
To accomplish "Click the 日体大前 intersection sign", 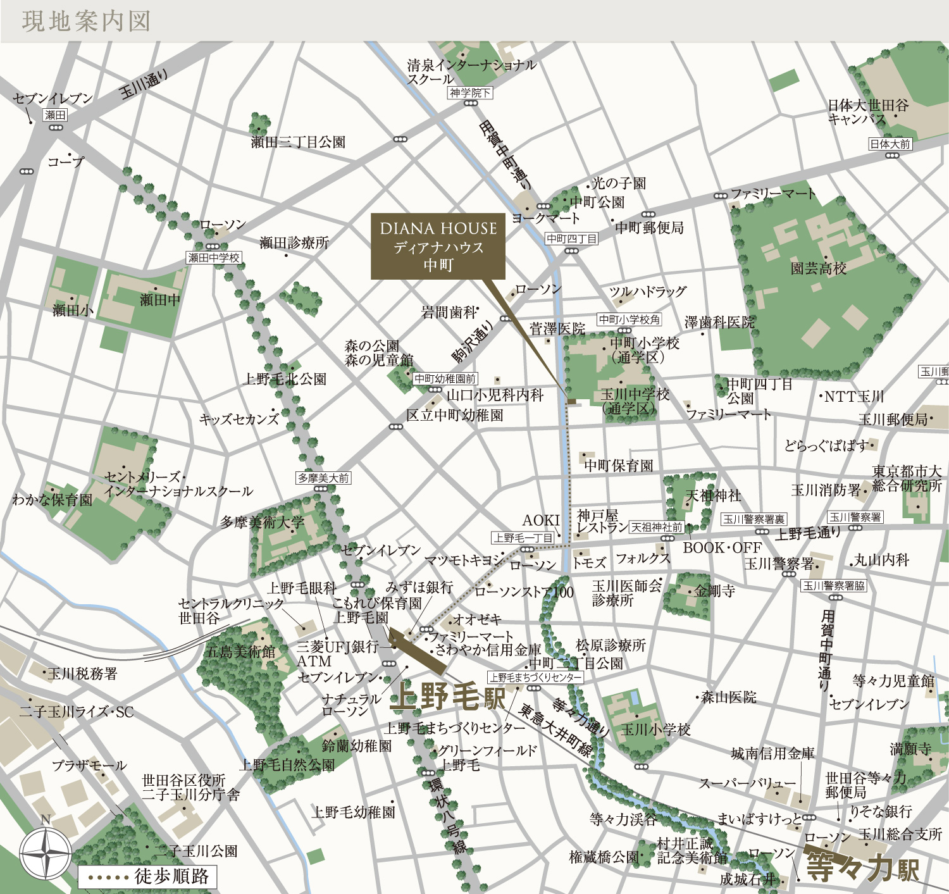I will (890, 144).
